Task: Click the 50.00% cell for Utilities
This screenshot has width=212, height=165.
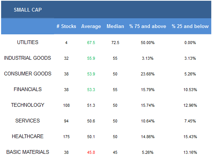Action: 148,43
